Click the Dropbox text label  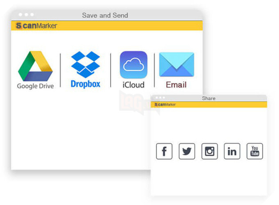tap(85, 84)
